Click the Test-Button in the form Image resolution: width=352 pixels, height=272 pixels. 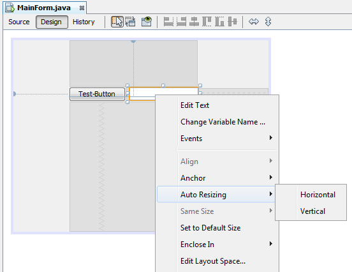click(x=97, y=94)
